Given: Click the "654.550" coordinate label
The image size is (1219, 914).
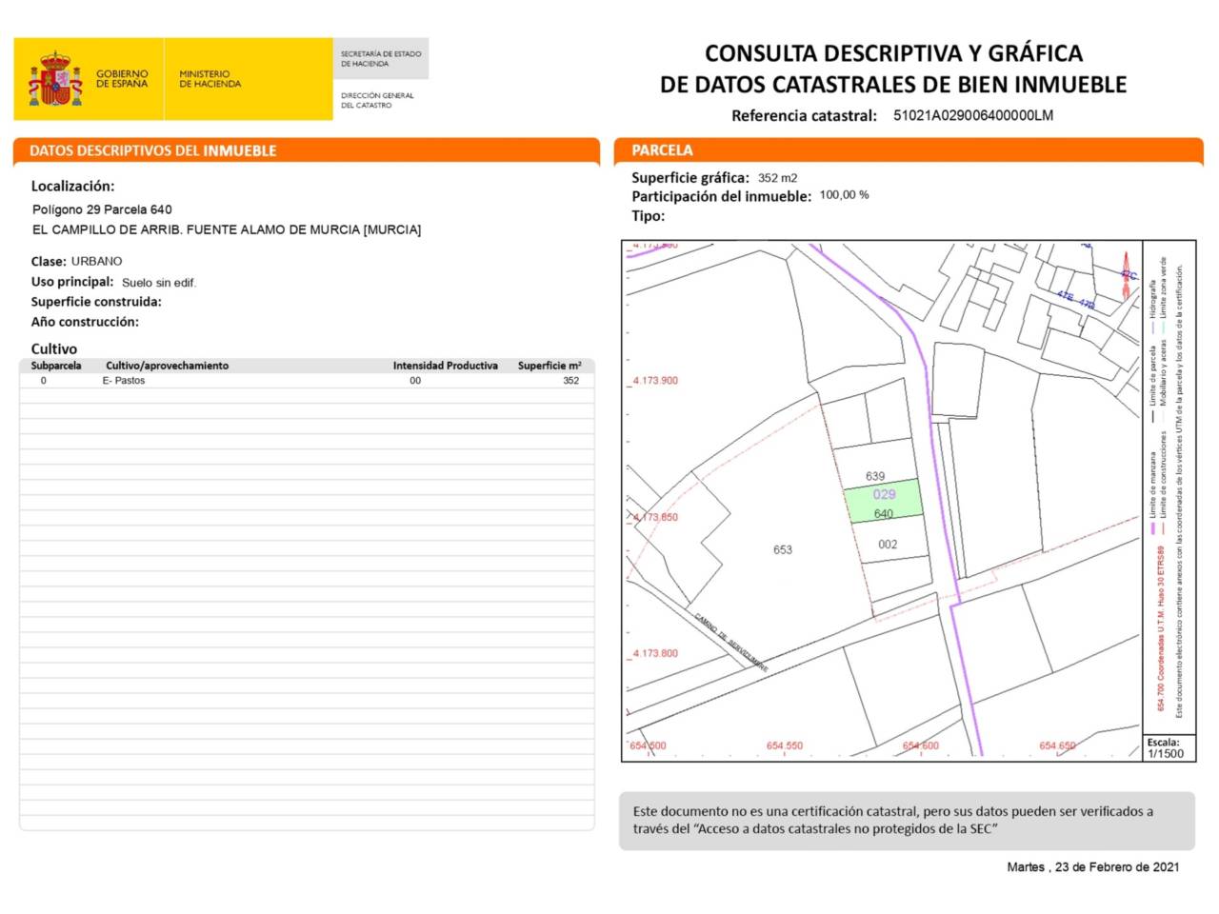Looking at the screenshot, I should click(x=785, y=746).
